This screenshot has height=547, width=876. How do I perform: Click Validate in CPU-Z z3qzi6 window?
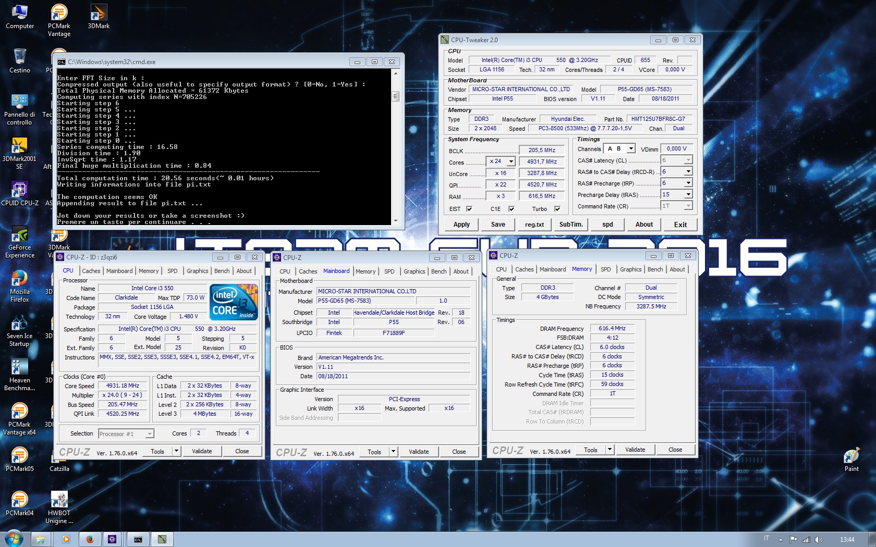coord(202,451)
